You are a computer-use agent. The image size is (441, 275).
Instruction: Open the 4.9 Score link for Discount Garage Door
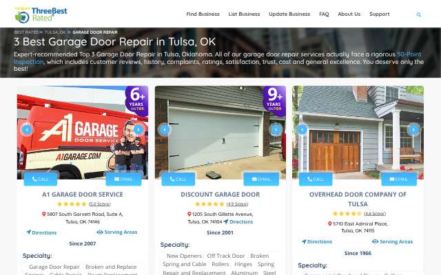pyautogui.click(x=237, y=204)
